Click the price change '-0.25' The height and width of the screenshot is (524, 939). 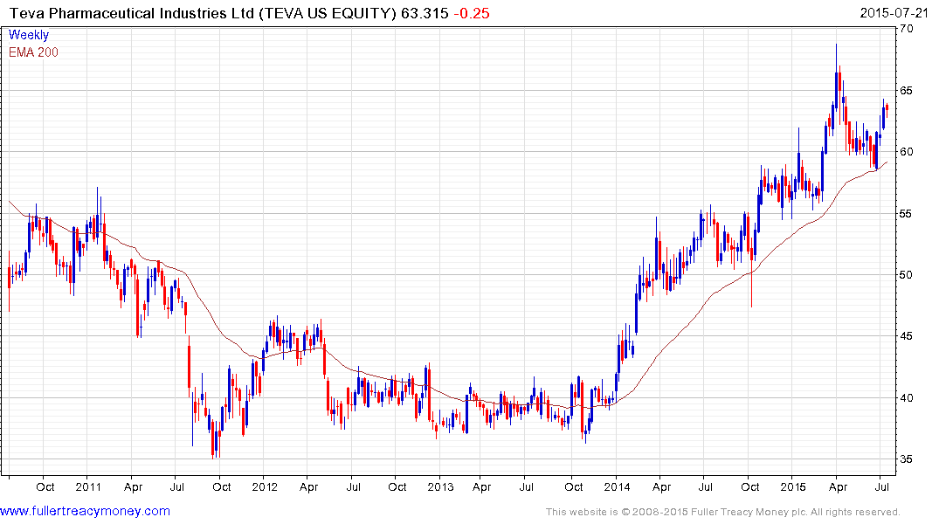[x=472, y=13]
